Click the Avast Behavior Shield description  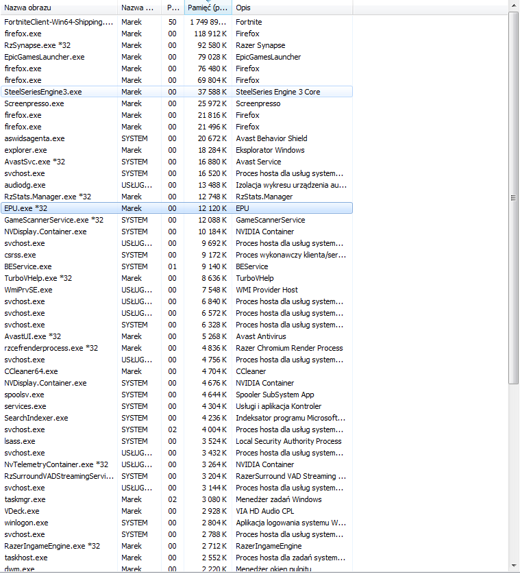click(x=271, y=138)
